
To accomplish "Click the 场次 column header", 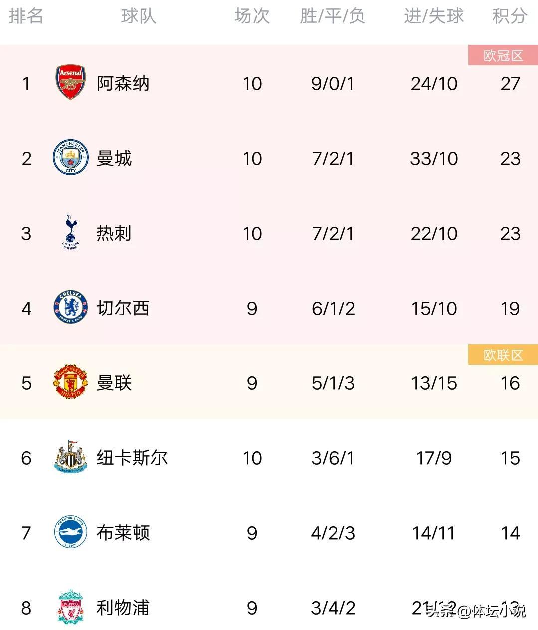I will tap(252, 16).
